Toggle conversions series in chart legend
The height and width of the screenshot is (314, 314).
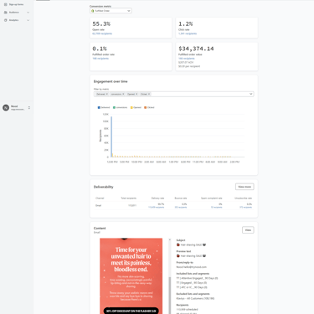click(120, 107)
